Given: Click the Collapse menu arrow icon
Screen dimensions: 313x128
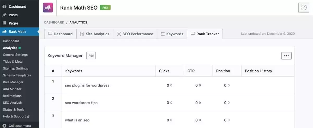Looking at the screenshot, I should 4,126.
